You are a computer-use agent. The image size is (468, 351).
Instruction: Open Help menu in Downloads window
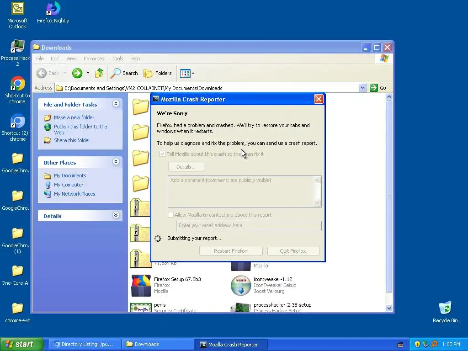pyautogui.click(x=135, y=58)
